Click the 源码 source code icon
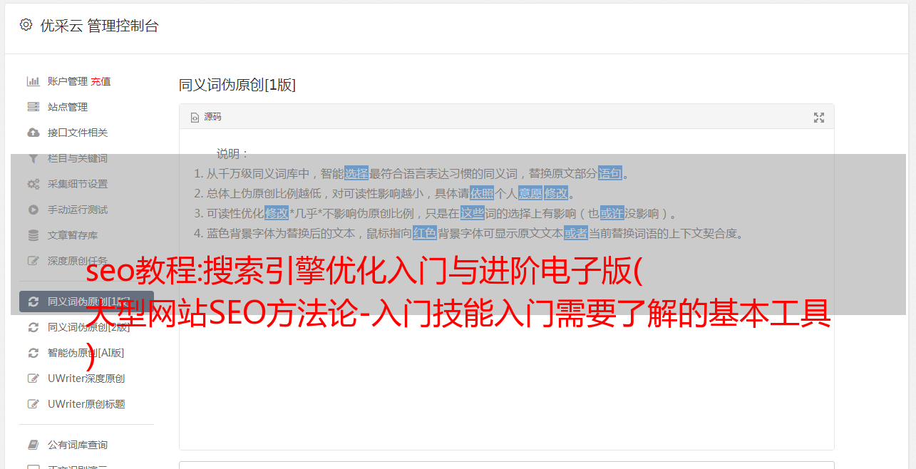Image resolution: width=916 pixels, height=469 pixels. (195, 118)
